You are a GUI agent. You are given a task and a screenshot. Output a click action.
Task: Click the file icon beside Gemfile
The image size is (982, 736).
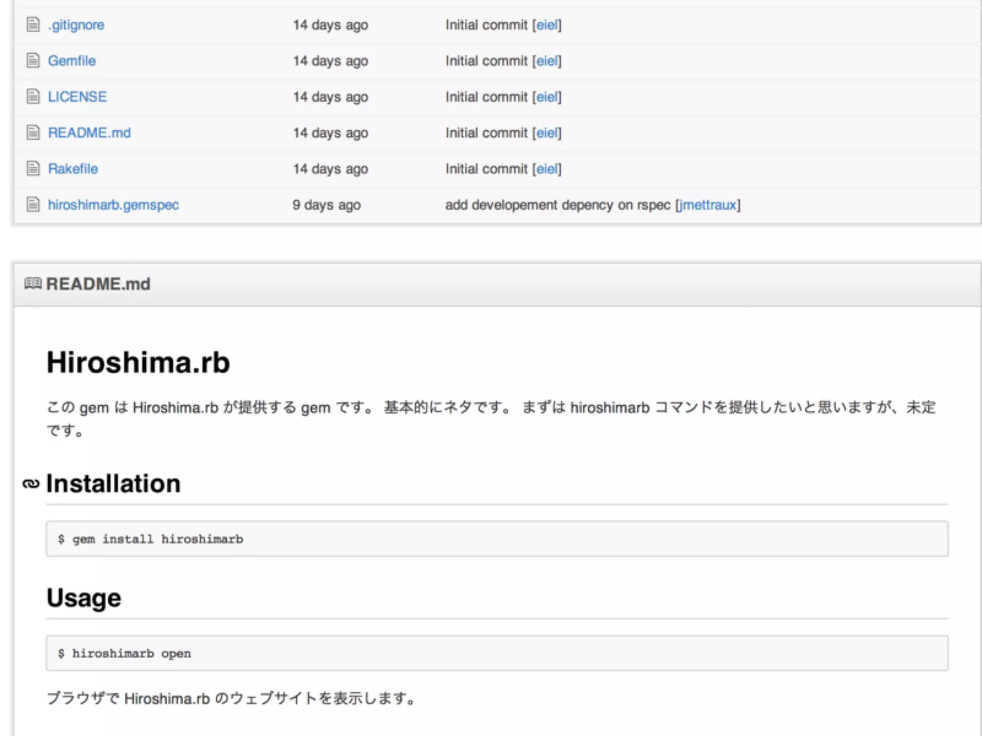tap(33, 60)
